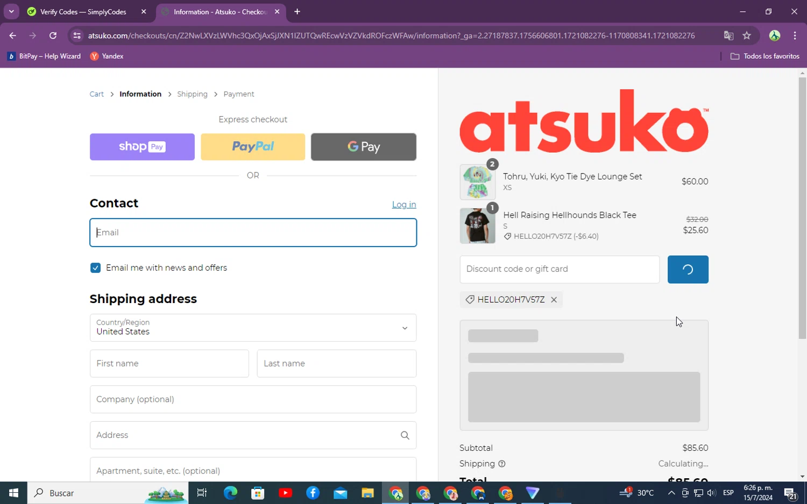Pay with Google Pay button
The height and width of the screenshot is (504, 807).
tap(364, 147)
